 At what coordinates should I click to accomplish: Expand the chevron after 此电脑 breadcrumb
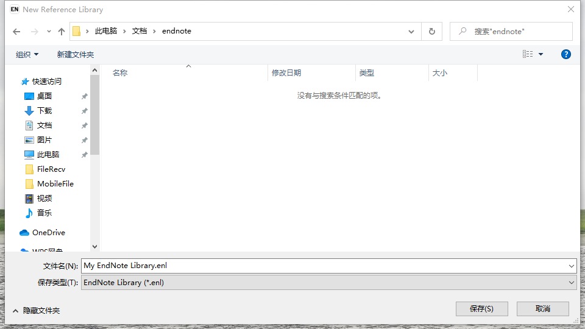[124, 31]
